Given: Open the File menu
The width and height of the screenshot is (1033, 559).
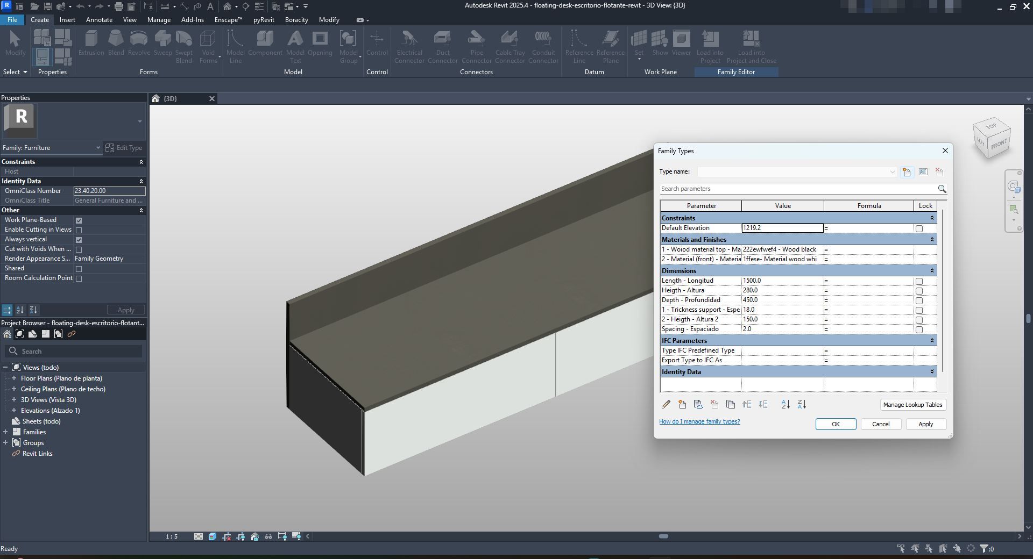Looking at the screenshot, I should [x=12, y=20].
